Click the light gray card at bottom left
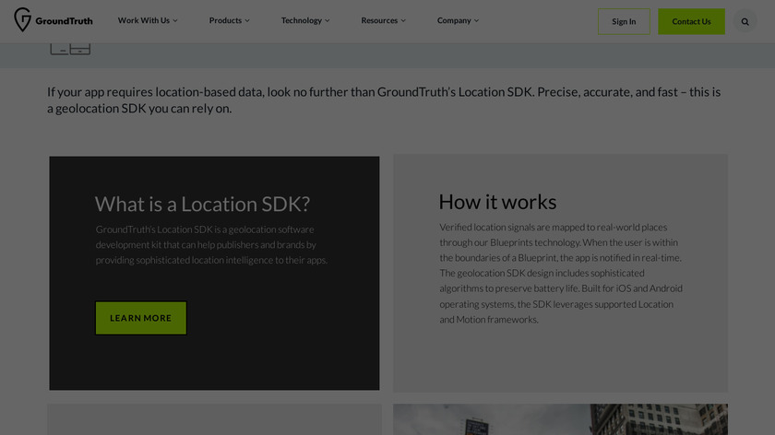Image resolution: width=775 pixels, height=435 pixels. pyautogui.click(x=214, y=419)
